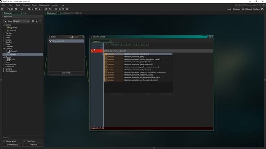The image size is (266, 149).
Task: Open the Marketplace menu
Action: click(x=44, y=5)
